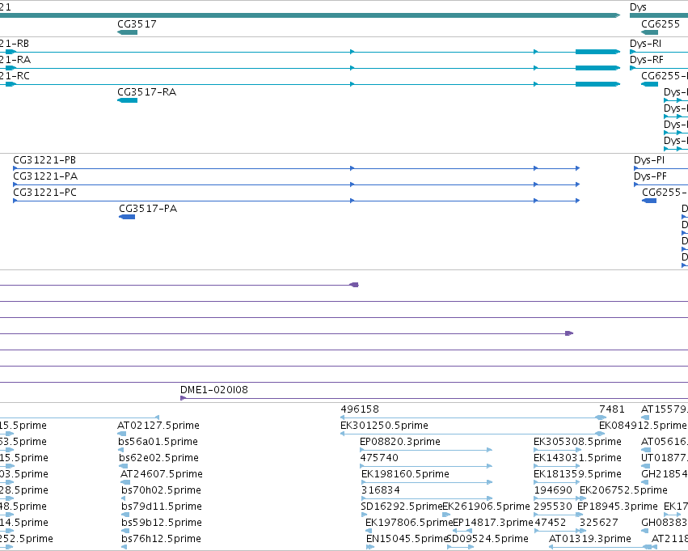Click the 47452 feature label

tap(550, 523)
